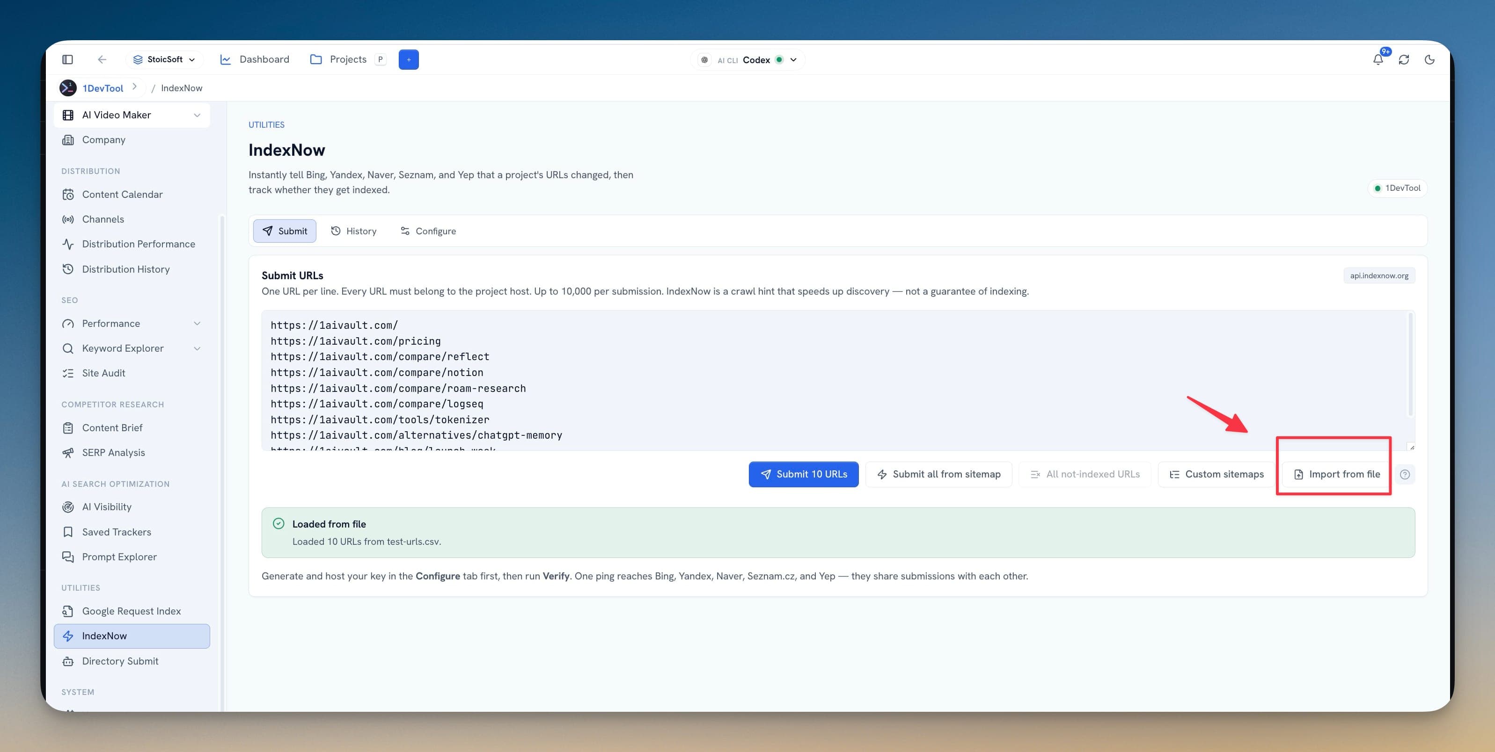The image size is (1495, 752).
Task: Expand the Performance menu chevron
Action: point(197,324)
